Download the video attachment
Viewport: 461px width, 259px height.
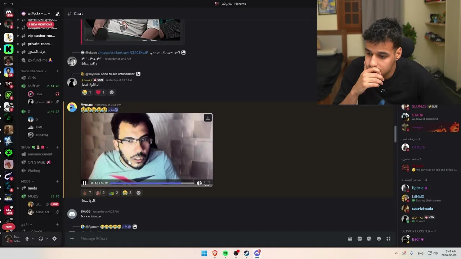coord(208,118)
